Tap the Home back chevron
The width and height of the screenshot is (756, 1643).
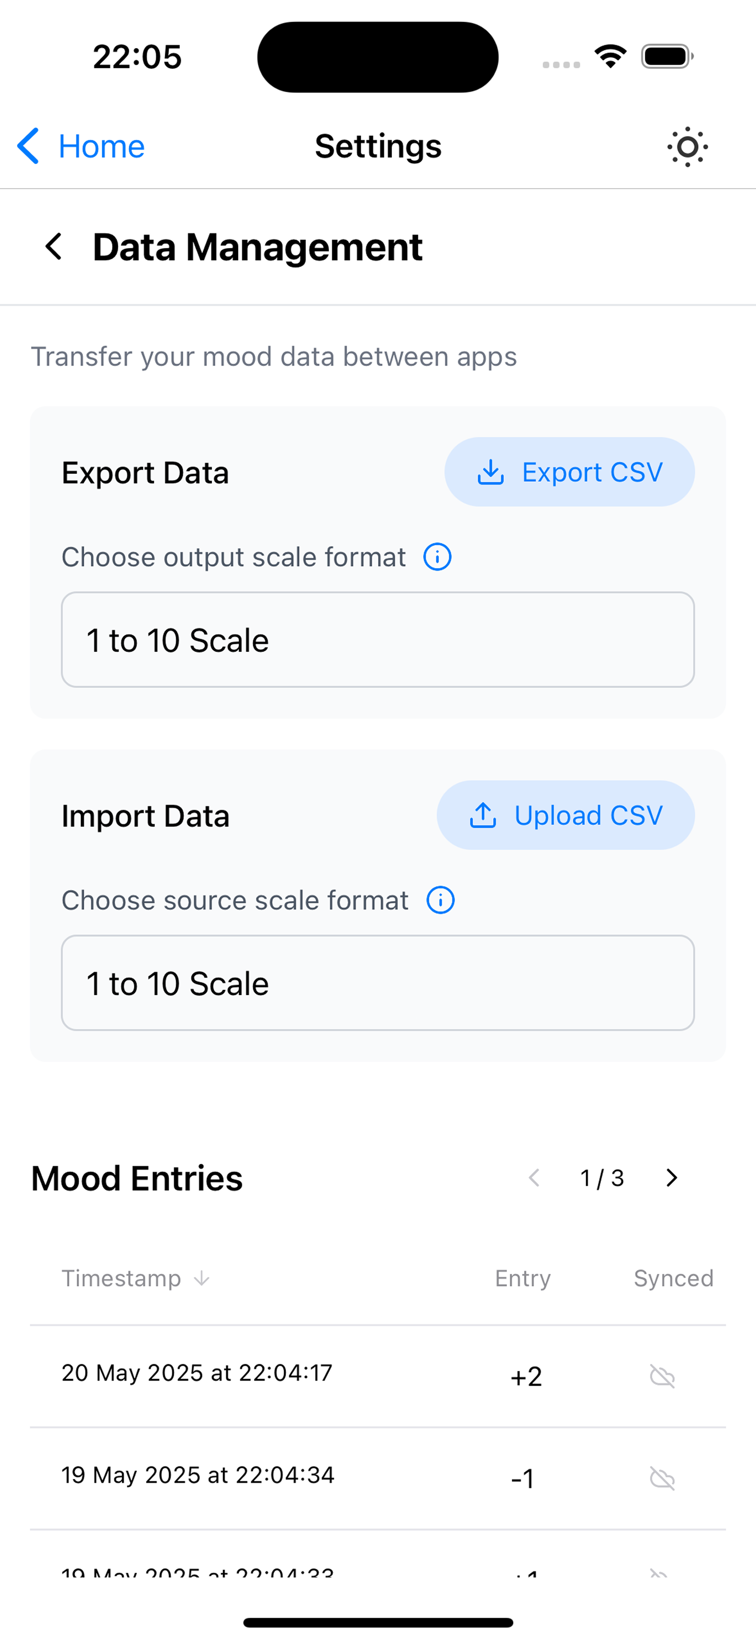click(29, 146)
